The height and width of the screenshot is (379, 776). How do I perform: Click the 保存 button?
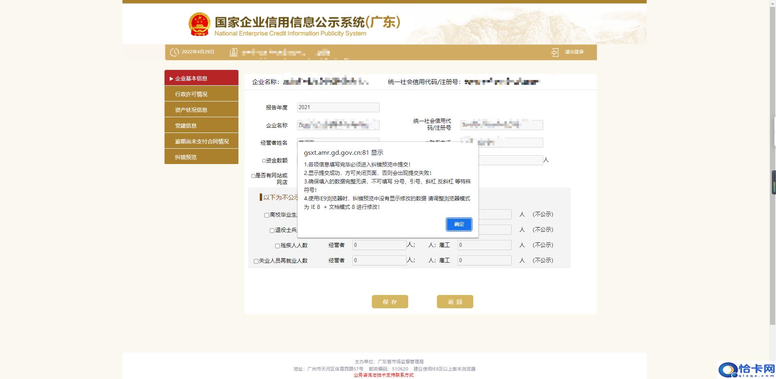tap(390, 301)
